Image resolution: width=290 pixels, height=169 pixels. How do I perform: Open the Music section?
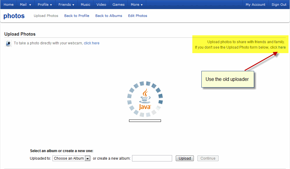(85, 5)
